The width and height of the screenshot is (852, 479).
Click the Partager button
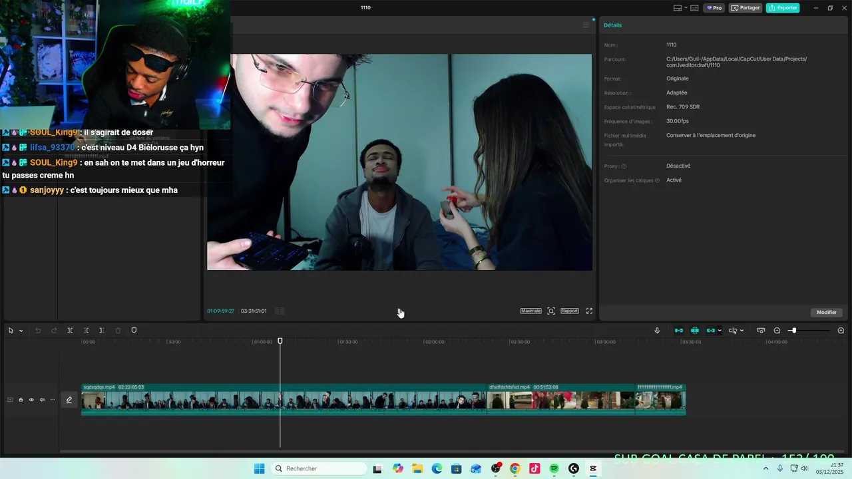745,8
